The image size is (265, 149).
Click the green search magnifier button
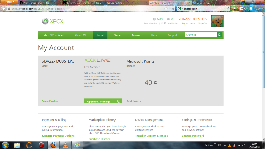(219, 35)
